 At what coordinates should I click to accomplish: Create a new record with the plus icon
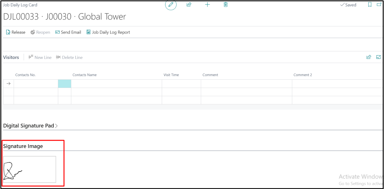[x=207, y=4]
